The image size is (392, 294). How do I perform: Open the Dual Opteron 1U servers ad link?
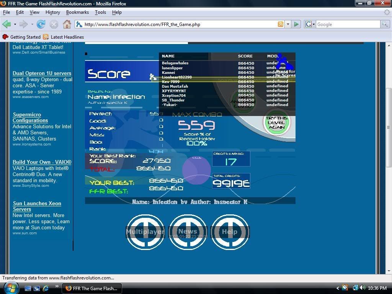[42, 73]
